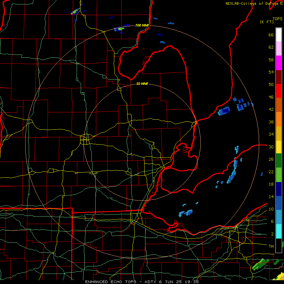Click the legend value '14'
Image resolution: width=284 pixels, height=284 pixels.
pos(271,197)
